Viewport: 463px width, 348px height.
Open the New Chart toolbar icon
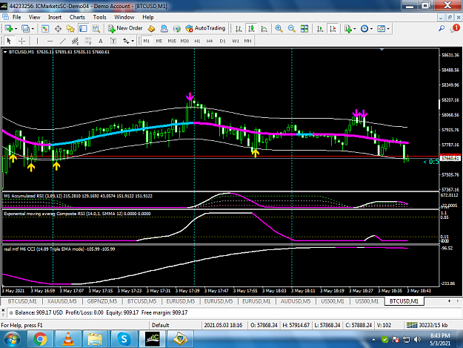[x=8, y=29]
